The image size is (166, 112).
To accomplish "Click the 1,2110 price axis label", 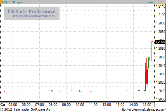I will pos(161,6).
